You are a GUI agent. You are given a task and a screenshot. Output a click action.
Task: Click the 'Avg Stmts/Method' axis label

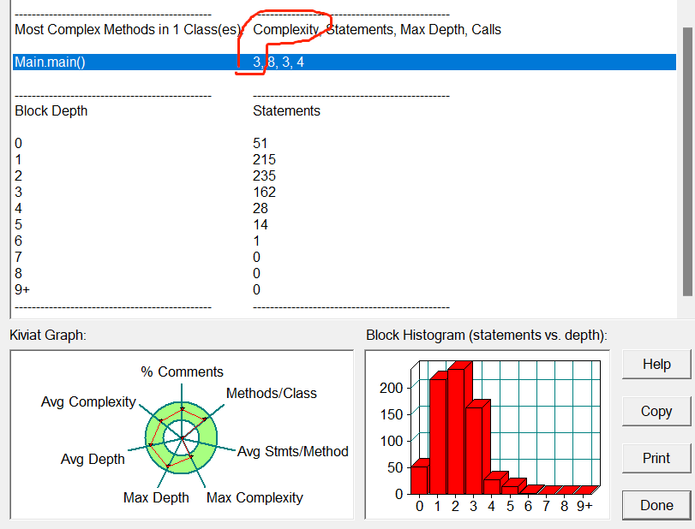293,451
